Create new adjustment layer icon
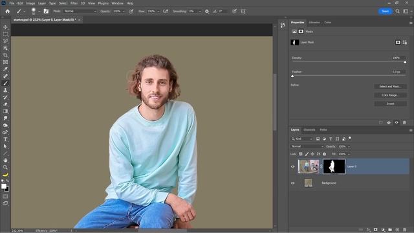 coord(383,230)
